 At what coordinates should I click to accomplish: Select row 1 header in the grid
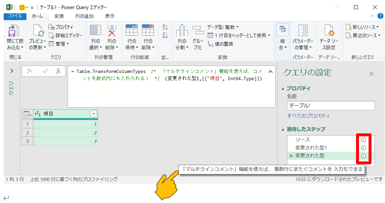pyautogui.click(x=27, y=124)
